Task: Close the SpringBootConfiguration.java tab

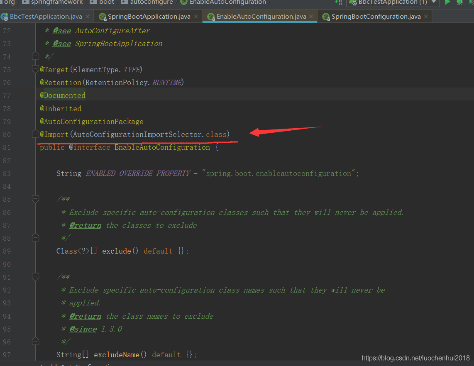Action: click(425, 17)
